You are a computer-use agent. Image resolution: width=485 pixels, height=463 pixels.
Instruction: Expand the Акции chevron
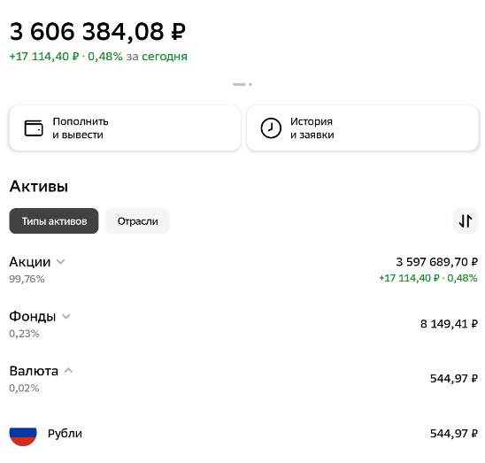[60, 262]
